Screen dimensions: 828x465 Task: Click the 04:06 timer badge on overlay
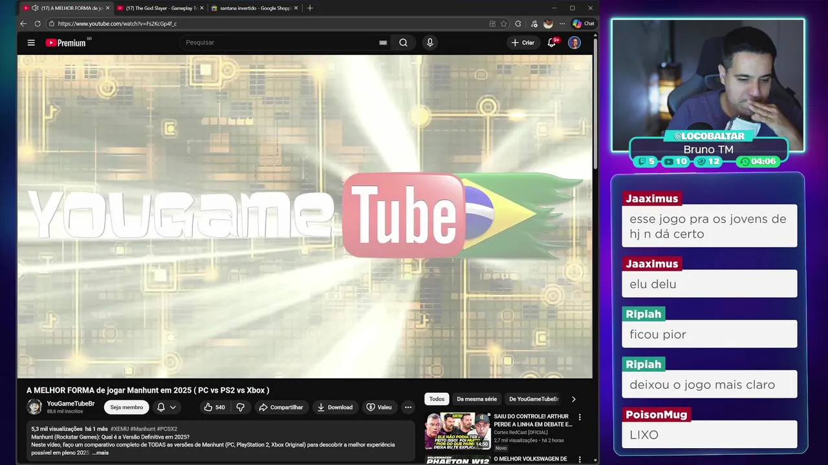757,161
